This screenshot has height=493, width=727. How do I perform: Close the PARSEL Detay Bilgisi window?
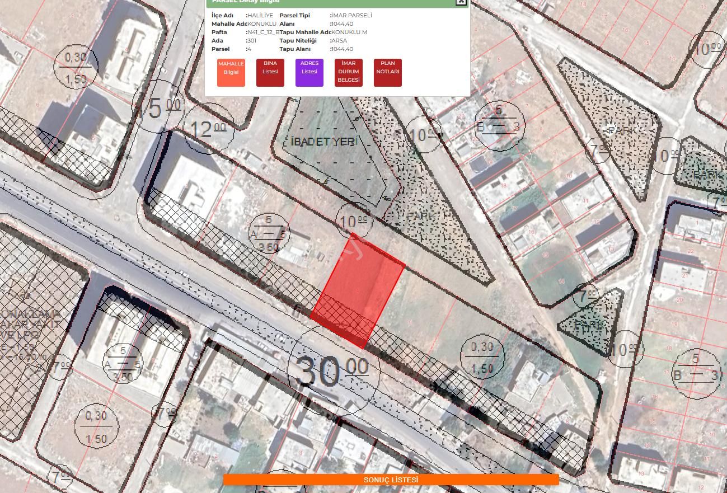461,2
